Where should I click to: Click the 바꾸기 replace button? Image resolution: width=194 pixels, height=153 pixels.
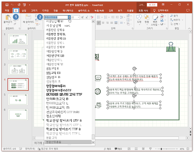[x=175, y=20]
